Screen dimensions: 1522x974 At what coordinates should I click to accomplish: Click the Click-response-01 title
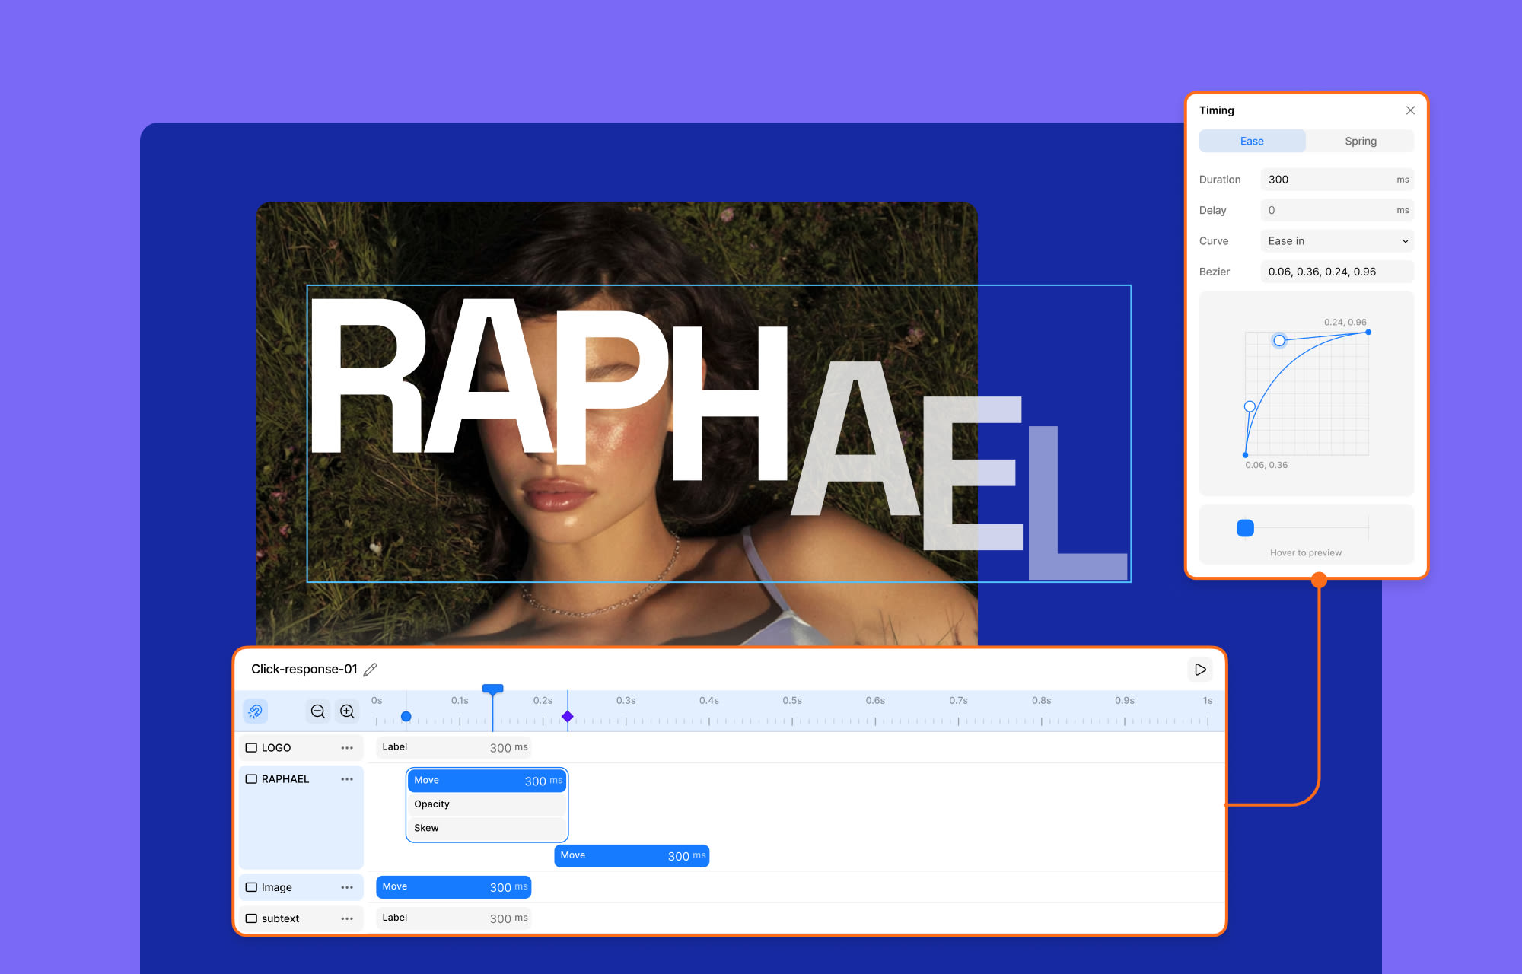(x=304, y=669)
